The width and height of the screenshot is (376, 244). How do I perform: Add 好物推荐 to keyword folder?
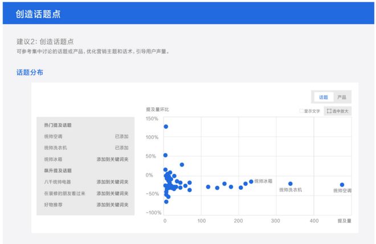coord(112,205)
